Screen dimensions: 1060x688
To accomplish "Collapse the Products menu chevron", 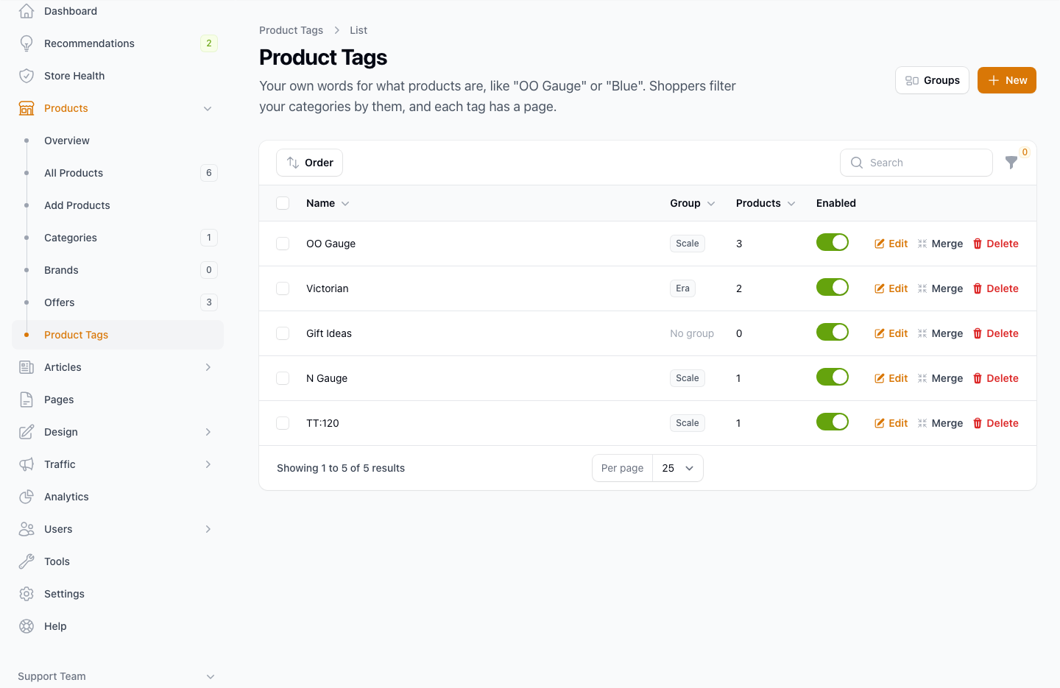I will point(208,108).
